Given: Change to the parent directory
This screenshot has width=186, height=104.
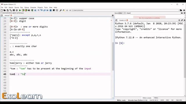Looking at the screenshot, I should pyautogui.click(x=184, y=10).
